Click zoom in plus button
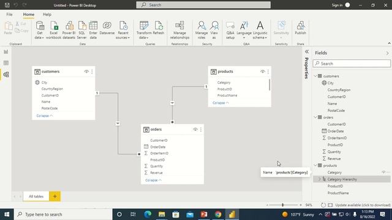The image size is (392, 220). click(301, 205)
